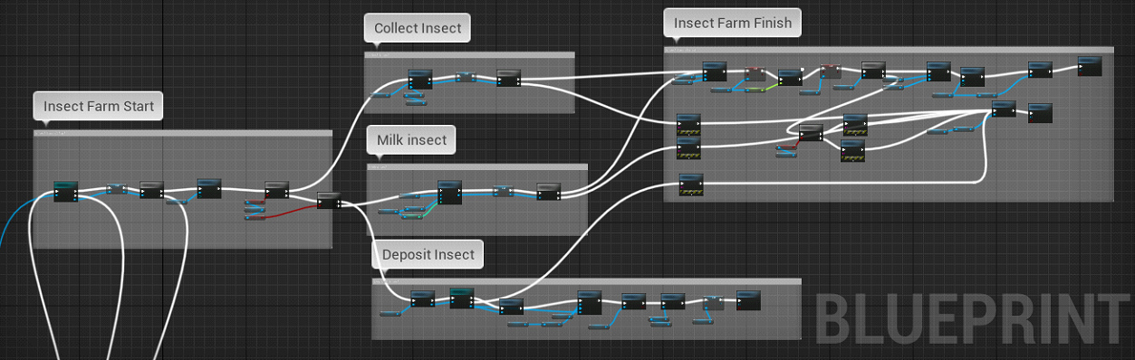Click the leftmost large node in Collect Insect
1135x360 pixels.
click(419, 79)
